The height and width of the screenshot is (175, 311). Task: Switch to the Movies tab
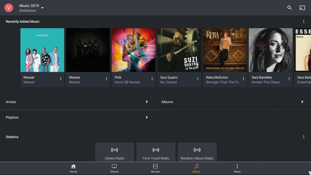[x=155, y=168]
